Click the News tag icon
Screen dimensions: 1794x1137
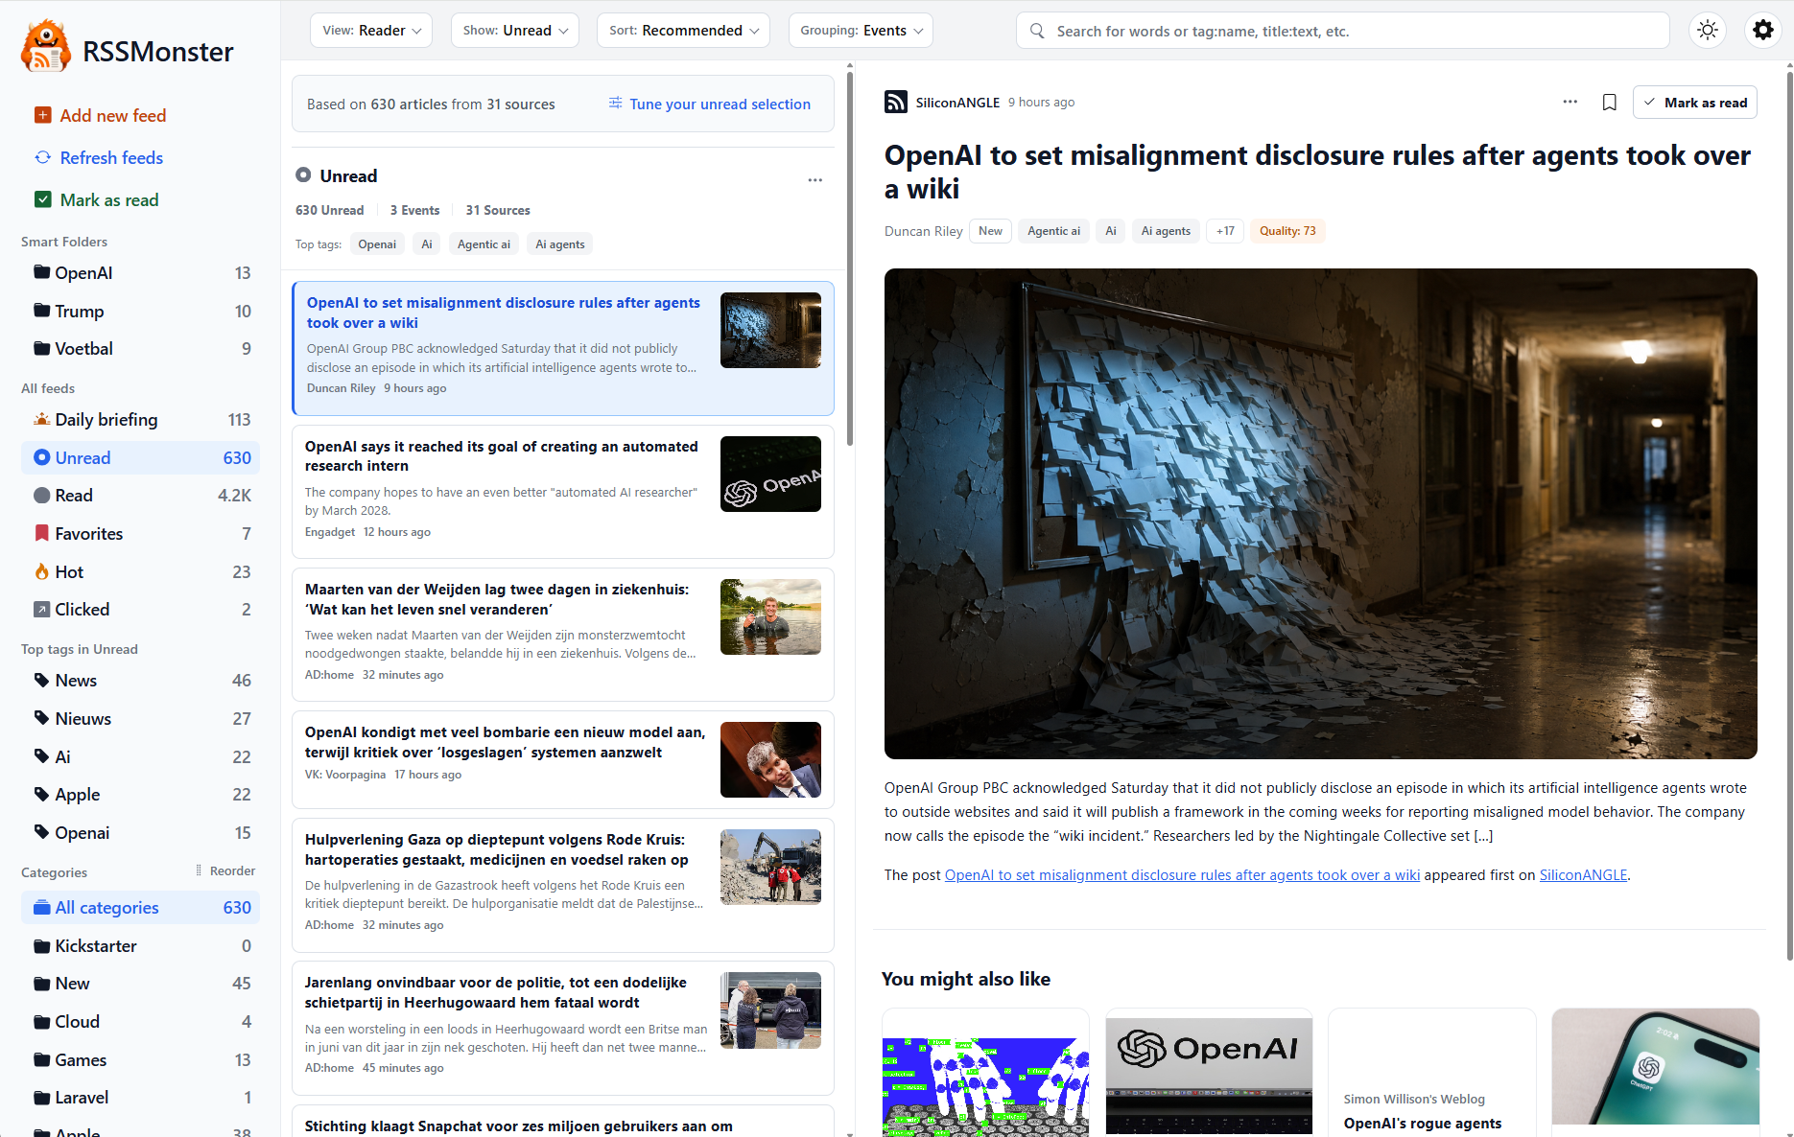click(x=42, y=681)
